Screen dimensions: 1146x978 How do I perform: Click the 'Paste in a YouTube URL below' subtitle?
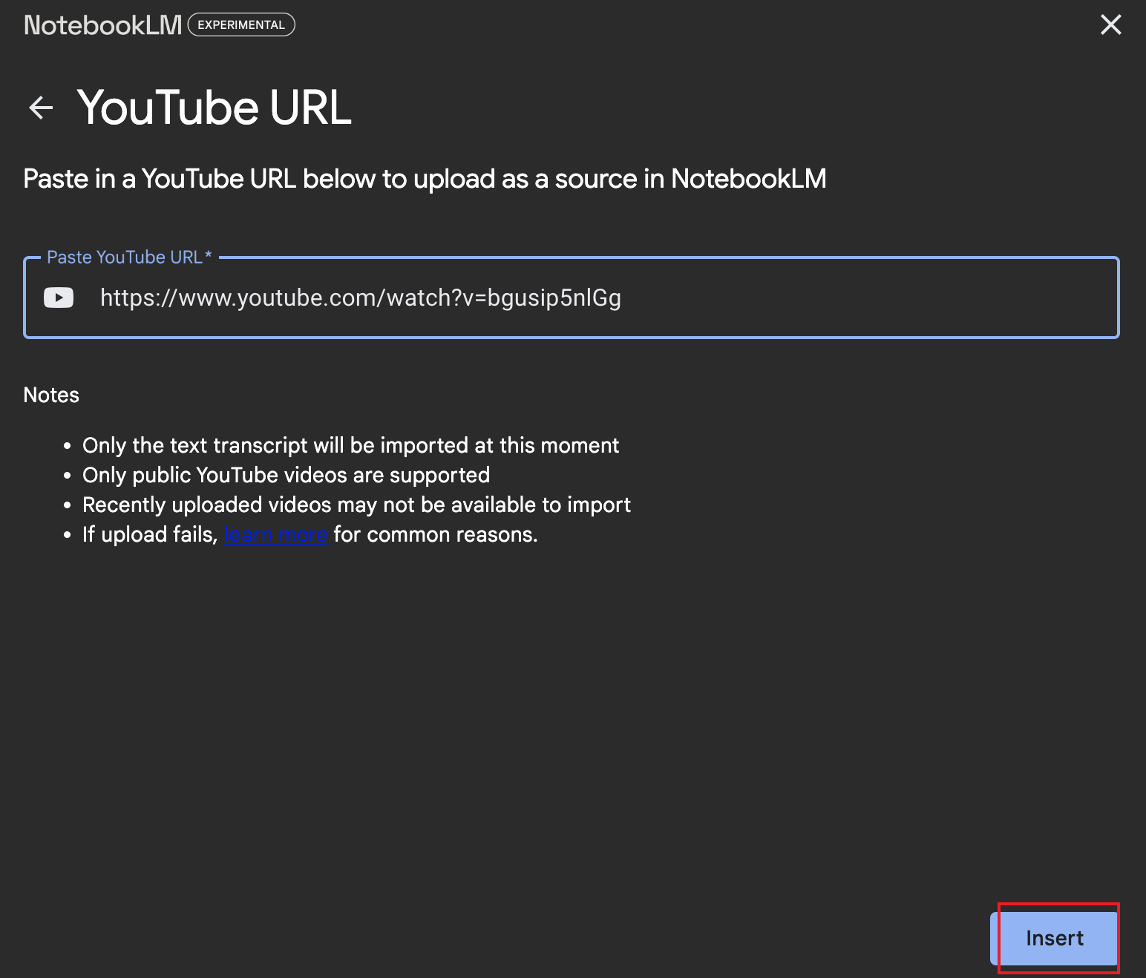425,179
